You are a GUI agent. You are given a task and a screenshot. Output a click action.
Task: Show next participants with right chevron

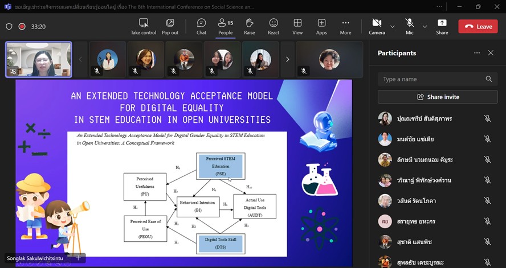point(287,59)
